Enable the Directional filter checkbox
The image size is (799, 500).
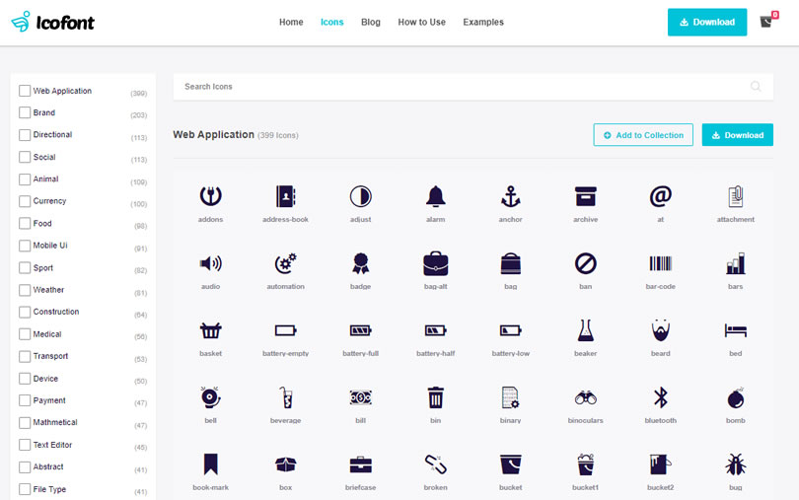tap(25, 134)
